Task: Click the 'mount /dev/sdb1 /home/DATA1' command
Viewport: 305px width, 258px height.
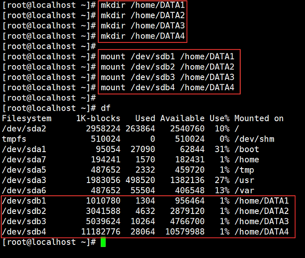Action: click(167, 57)
